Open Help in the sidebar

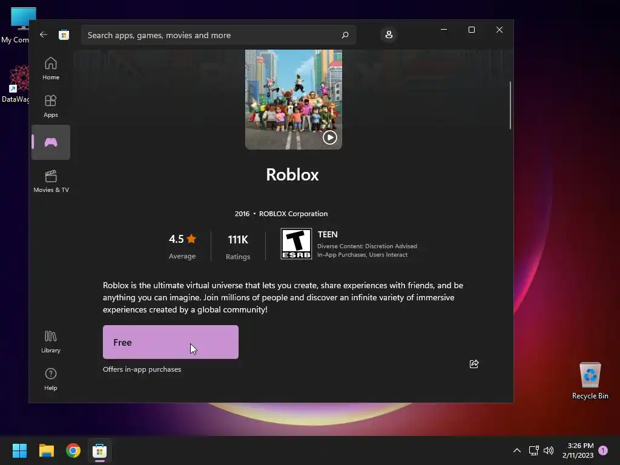point(51,379)
